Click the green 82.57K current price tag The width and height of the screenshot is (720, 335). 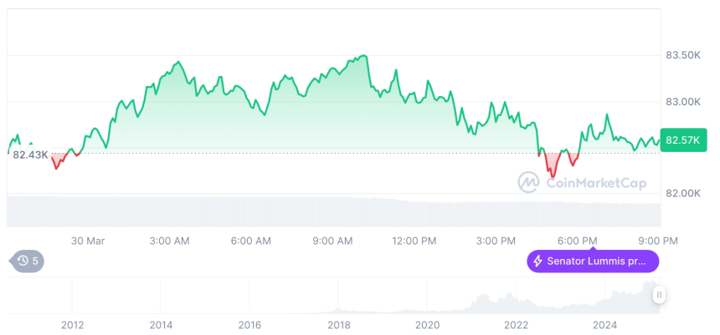pyautogui.click(x=684, y=140)
